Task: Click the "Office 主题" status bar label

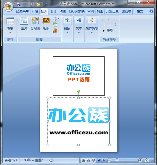Action: (x=33, y=160)
